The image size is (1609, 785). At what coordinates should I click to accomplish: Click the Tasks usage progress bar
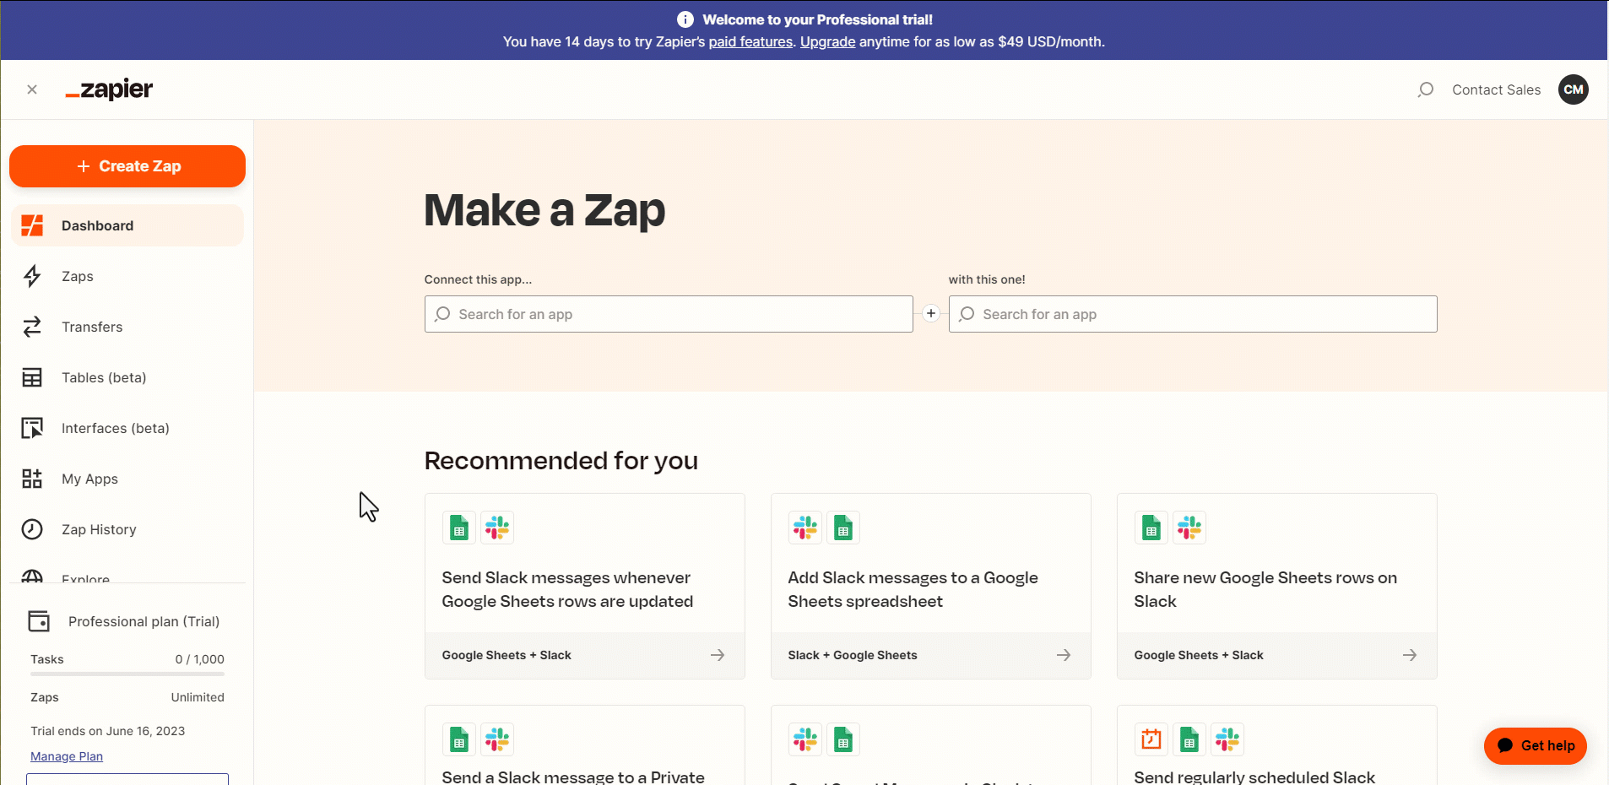[127, 674]
